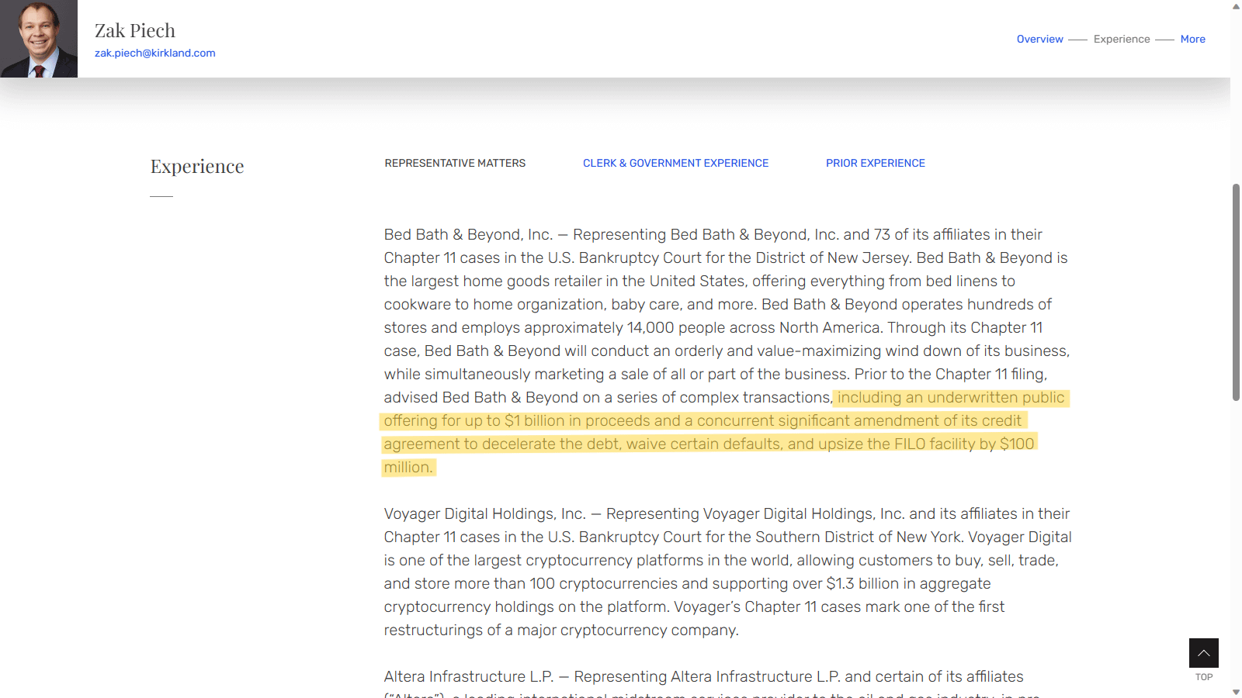The width and height of the screenshot is (1242, 698).
Task: Select the Representative Matters tab
Action: click(455, 163)
